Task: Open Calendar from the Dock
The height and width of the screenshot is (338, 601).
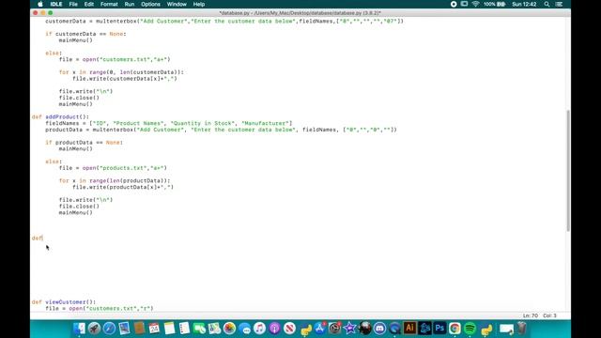Action: pyautogui.click(x=154, y=329)
